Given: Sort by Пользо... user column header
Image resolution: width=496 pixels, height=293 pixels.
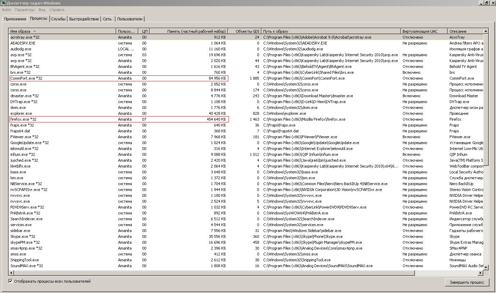Looking at the screenshot, I should tap(127, 31).
